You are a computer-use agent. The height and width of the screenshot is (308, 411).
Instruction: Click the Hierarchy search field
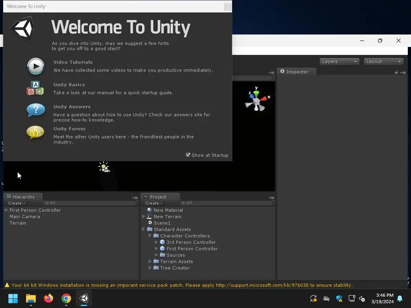pyautogui.click(x=90, y=203)
